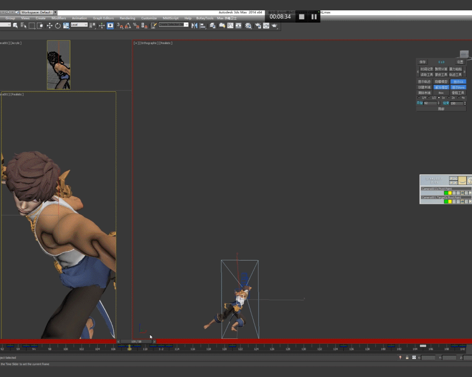The width and height of the screenshot is (472, 377).
Task: Toggle 3D Snaps icon
Action: point(120,25)
